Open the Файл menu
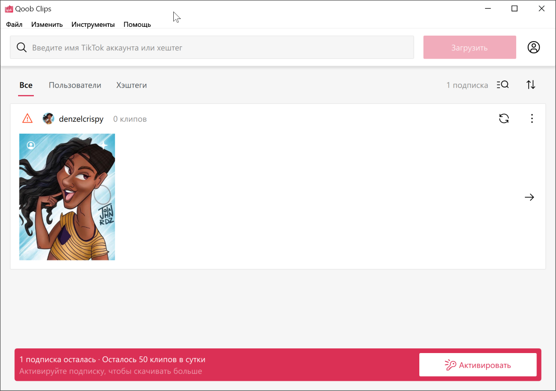The width and height of the screenshot is (556, 391). pos(14,25)
